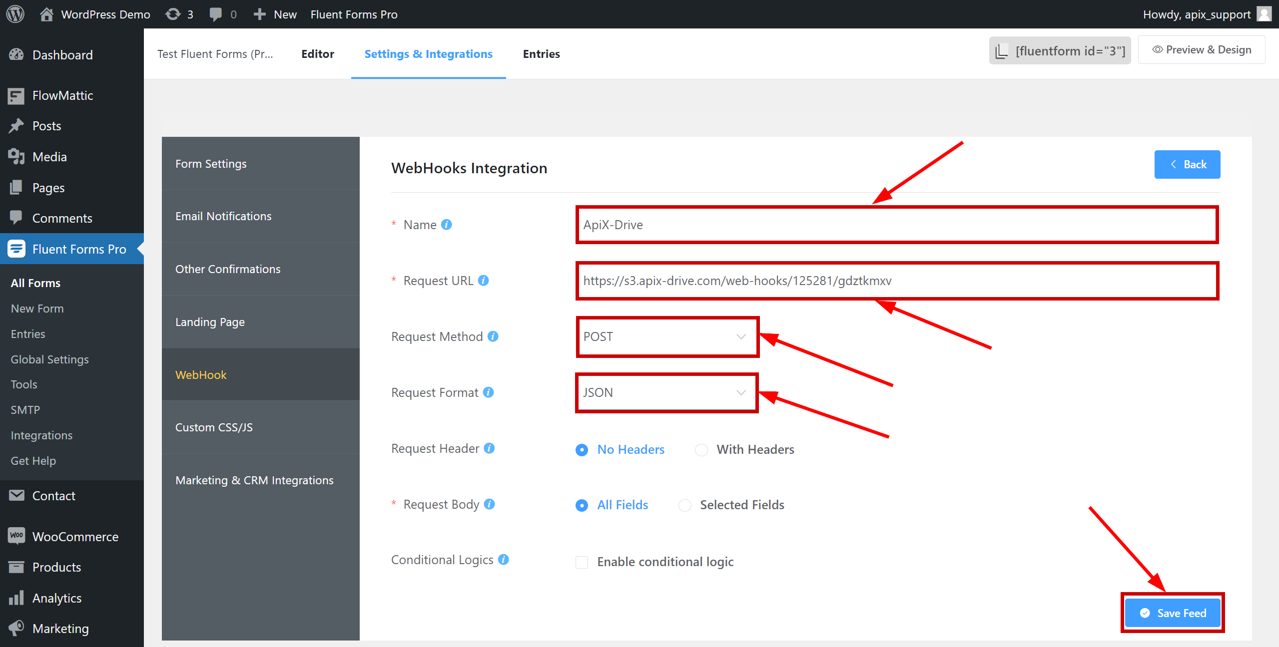
Task: Click the Comments sidebar icon
Action: [x=16, y=217]
